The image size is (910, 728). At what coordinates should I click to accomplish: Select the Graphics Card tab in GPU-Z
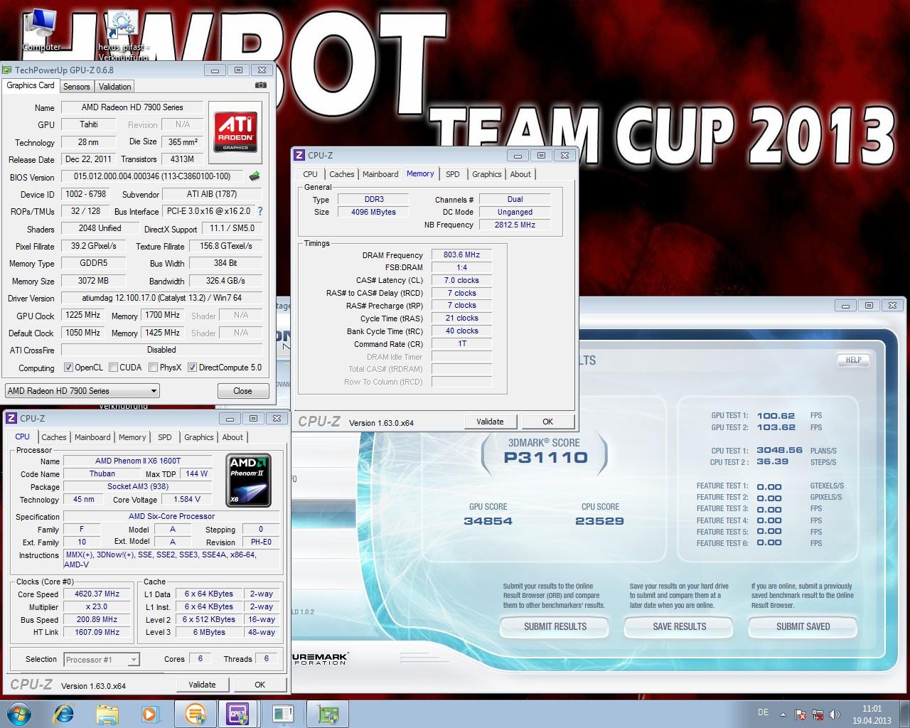[30, 85]
